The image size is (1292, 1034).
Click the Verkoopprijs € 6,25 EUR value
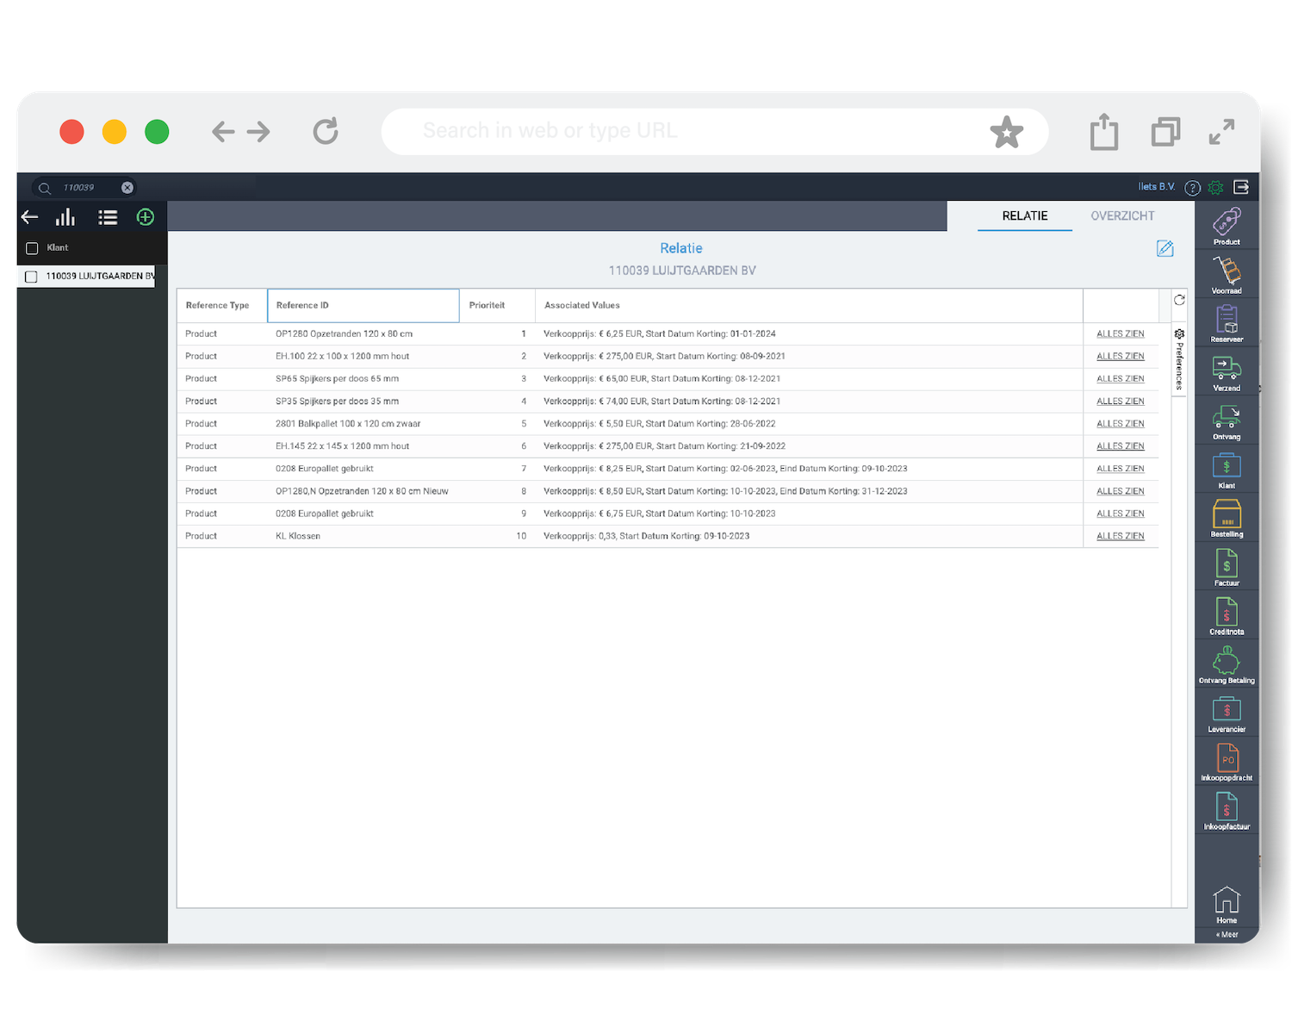660,334
